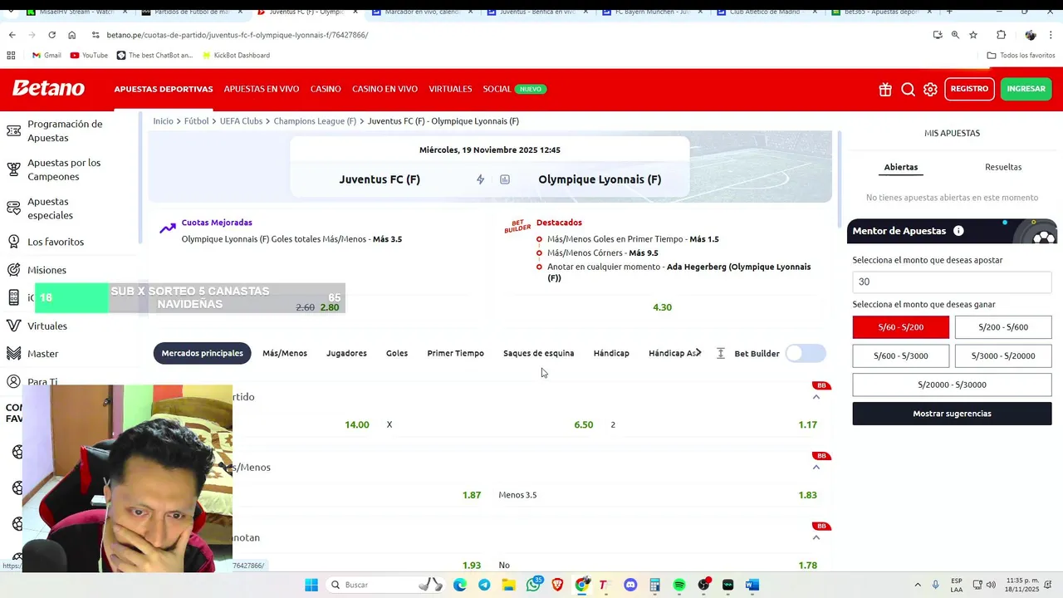Screen dimensions: 1063x598
Task: Click the Misiones target icon
Action: click(13, 270)
